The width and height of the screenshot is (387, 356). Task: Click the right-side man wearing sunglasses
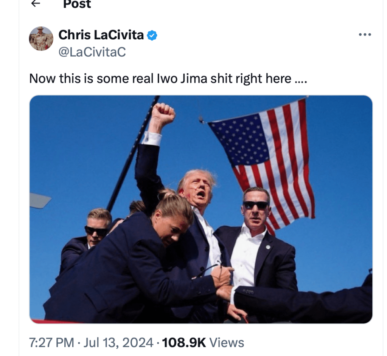tap(256, 237)
